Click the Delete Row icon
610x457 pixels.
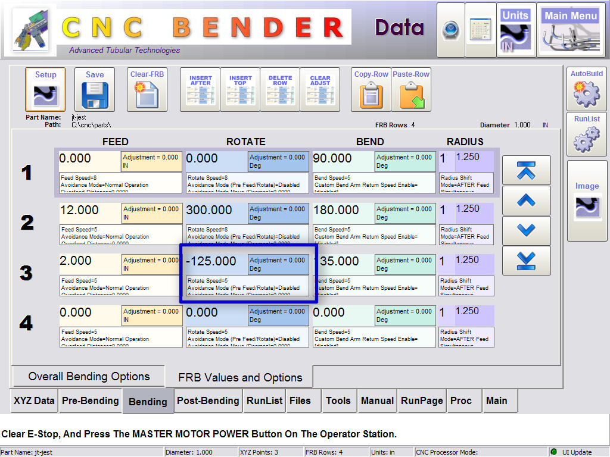point(280,90)
